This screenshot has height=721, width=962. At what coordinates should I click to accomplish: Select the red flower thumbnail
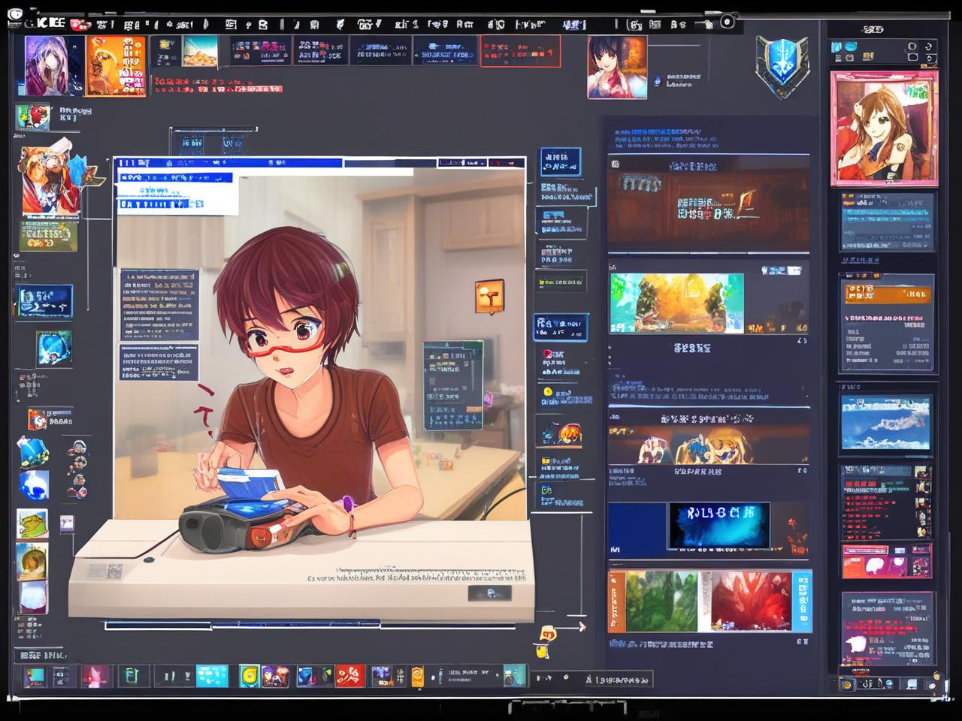[752, 602]
